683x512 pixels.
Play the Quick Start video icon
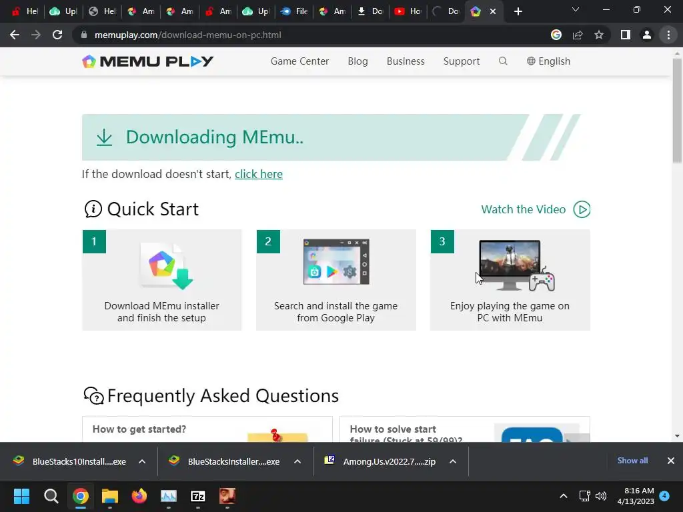point(582,209)
